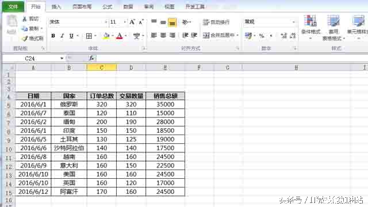Click the 销售总额 header cell
368x207 pixels.
point(166,96)
